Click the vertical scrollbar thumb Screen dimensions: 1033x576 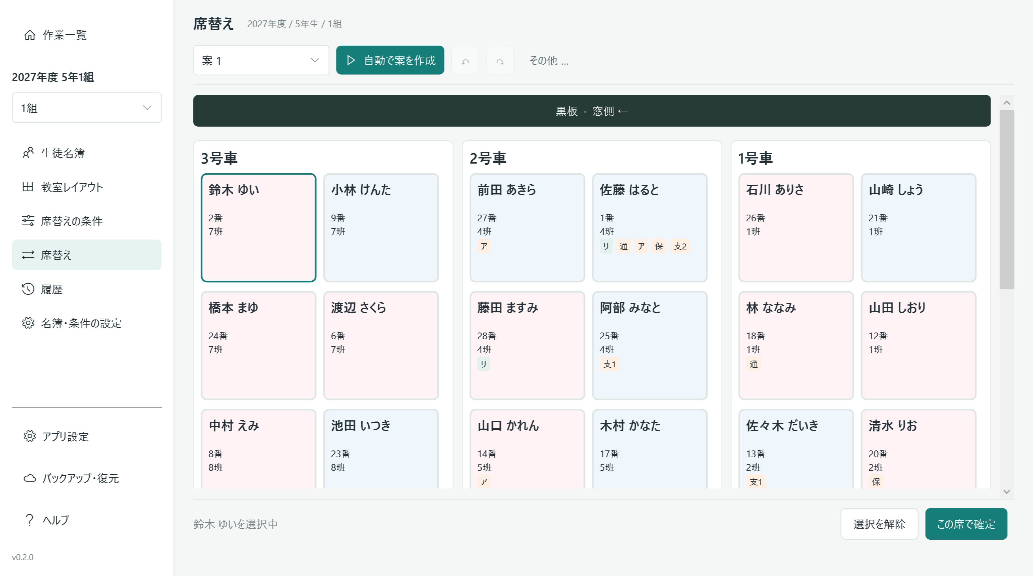click(x=1007, y=199)
